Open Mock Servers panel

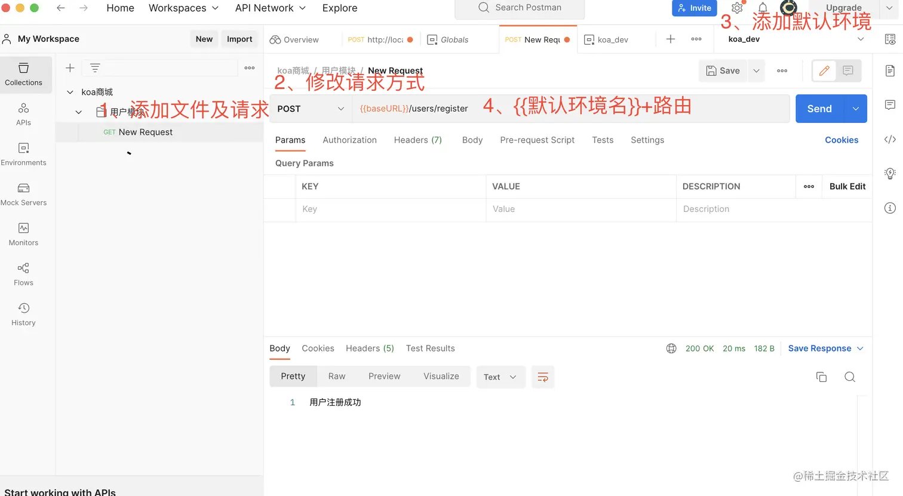coord(23,194)
